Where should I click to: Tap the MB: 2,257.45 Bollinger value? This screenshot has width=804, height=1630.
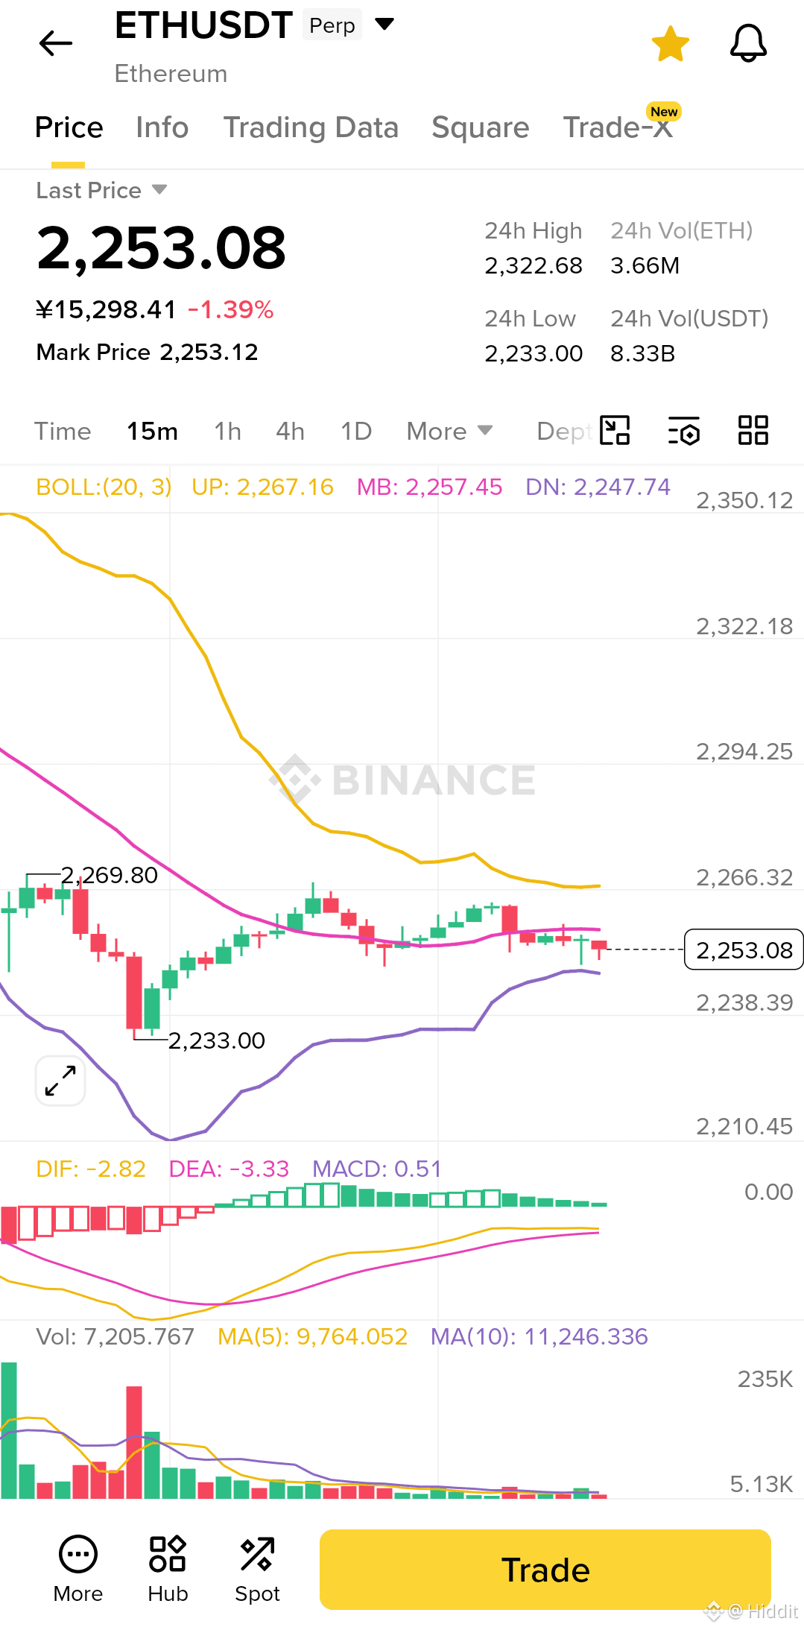[430, 487]
